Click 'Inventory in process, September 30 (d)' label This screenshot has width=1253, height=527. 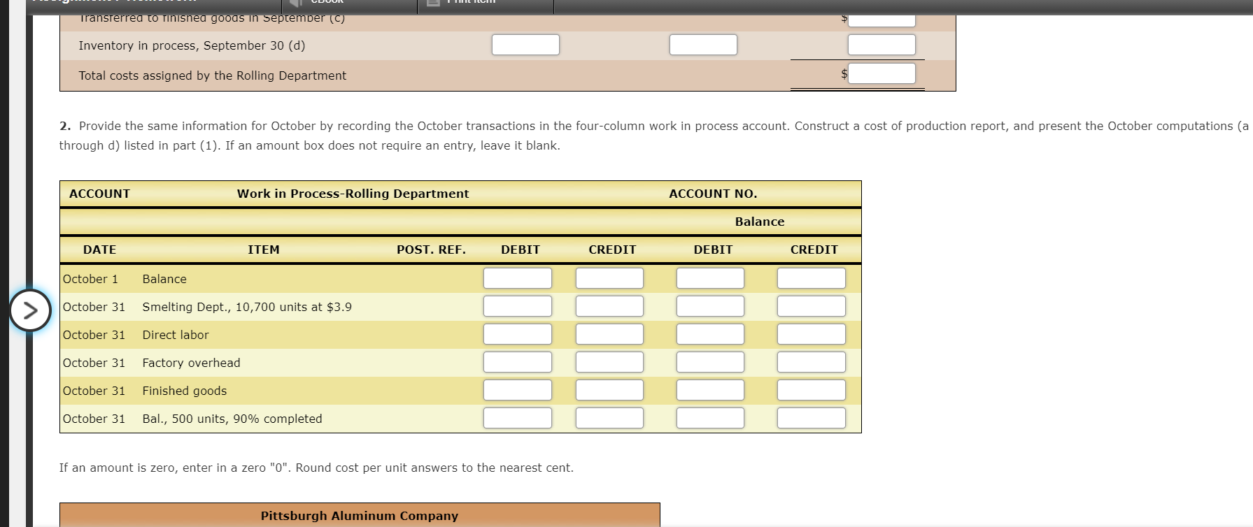tap(192, 45)
